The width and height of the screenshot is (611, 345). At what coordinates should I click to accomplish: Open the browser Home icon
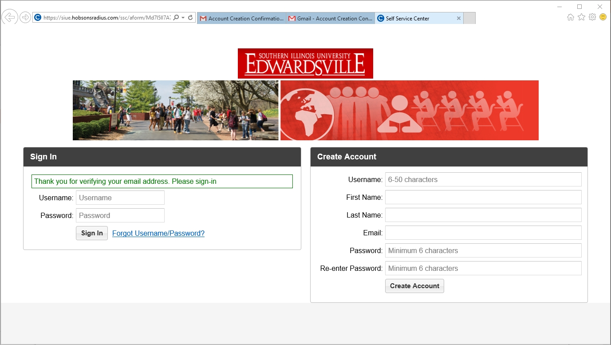[571, 17]
